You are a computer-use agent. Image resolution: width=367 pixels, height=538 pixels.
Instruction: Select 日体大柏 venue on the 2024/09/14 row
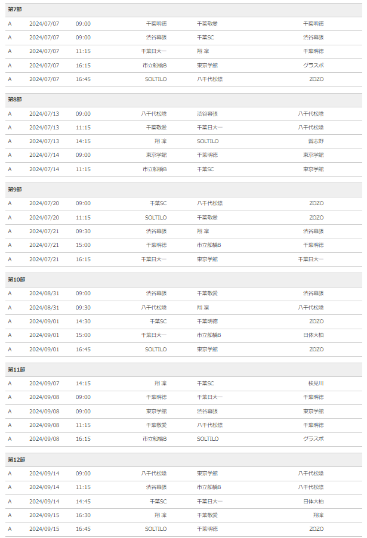click(313, 502)
